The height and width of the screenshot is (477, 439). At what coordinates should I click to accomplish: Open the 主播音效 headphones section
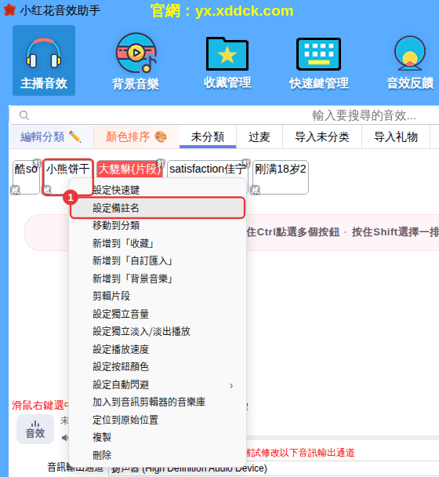(x=44, y=60)
